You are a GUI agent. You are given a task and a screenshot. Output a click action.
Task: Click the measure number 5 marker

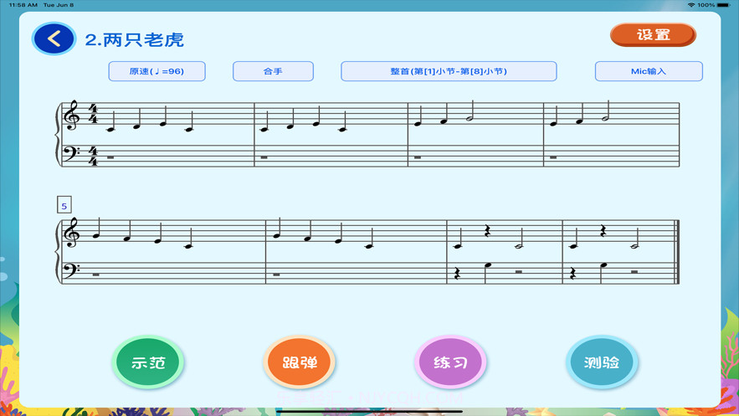click(64, 205)
